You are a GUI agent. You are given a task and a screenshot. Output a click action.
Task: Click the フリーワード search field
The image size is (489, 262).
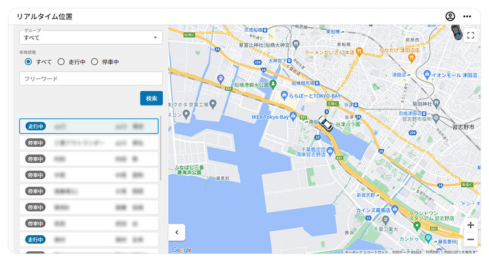pyautogui.click(x=91, y=78)
